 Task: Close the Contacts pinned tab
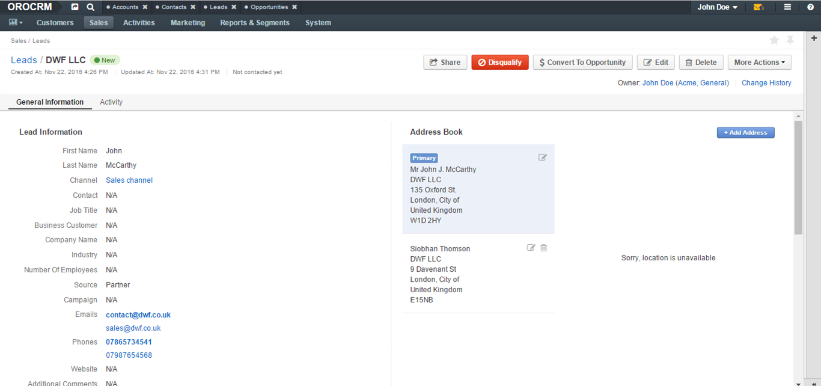pos(193,7)
